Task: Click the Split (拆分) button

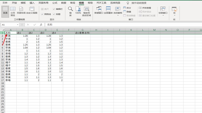Action: pos(127,8)
